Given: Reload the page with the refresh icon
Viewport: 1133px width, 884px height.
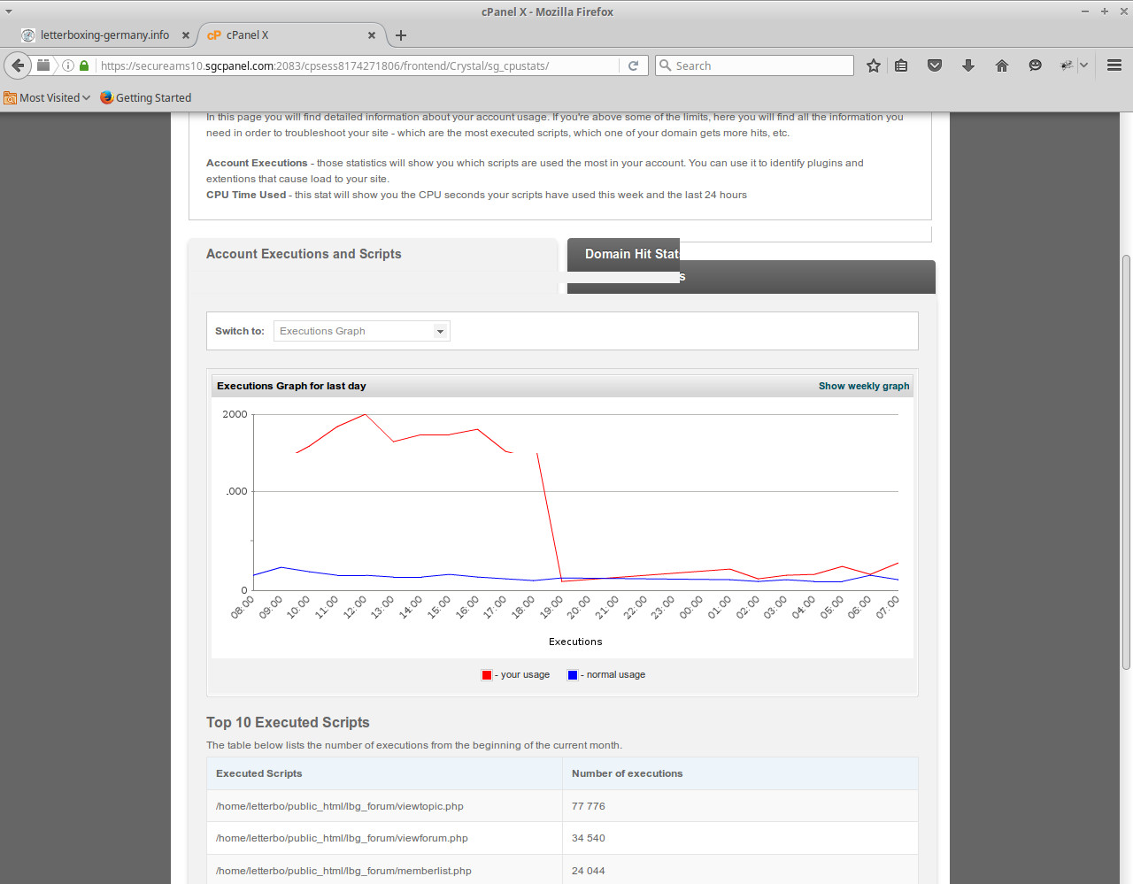Looking at the screenshot, I should [633, 65].
